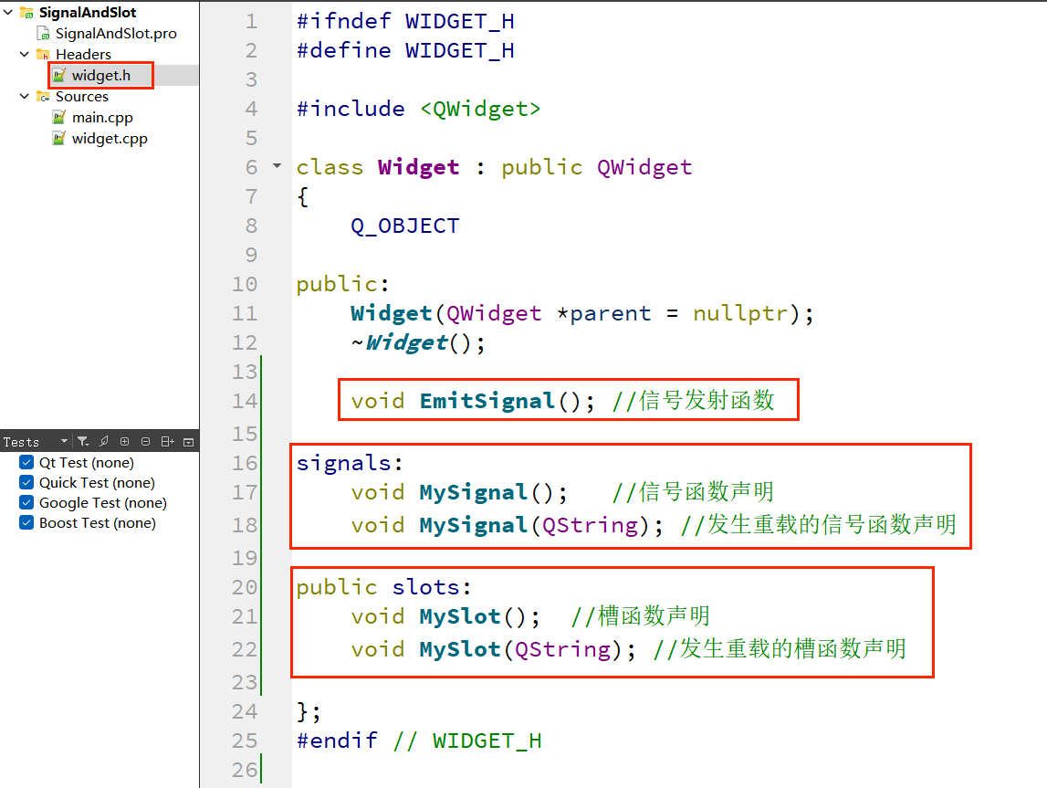This screenshot has height=788, width=1047.
Task: Click 'public slots:' on line 20
Action: (x=384, y=587)
